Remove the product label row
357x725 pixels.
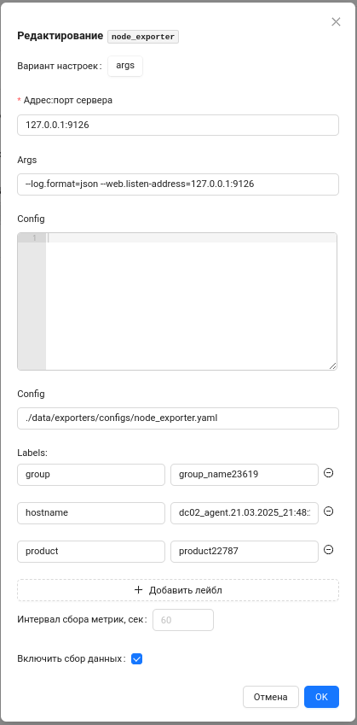coord(328,550)
